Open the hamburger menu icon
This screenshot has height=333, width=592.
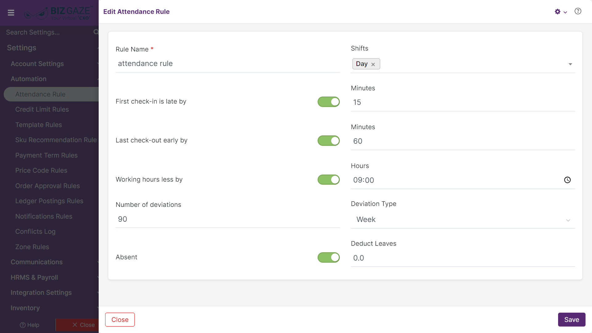11,13
